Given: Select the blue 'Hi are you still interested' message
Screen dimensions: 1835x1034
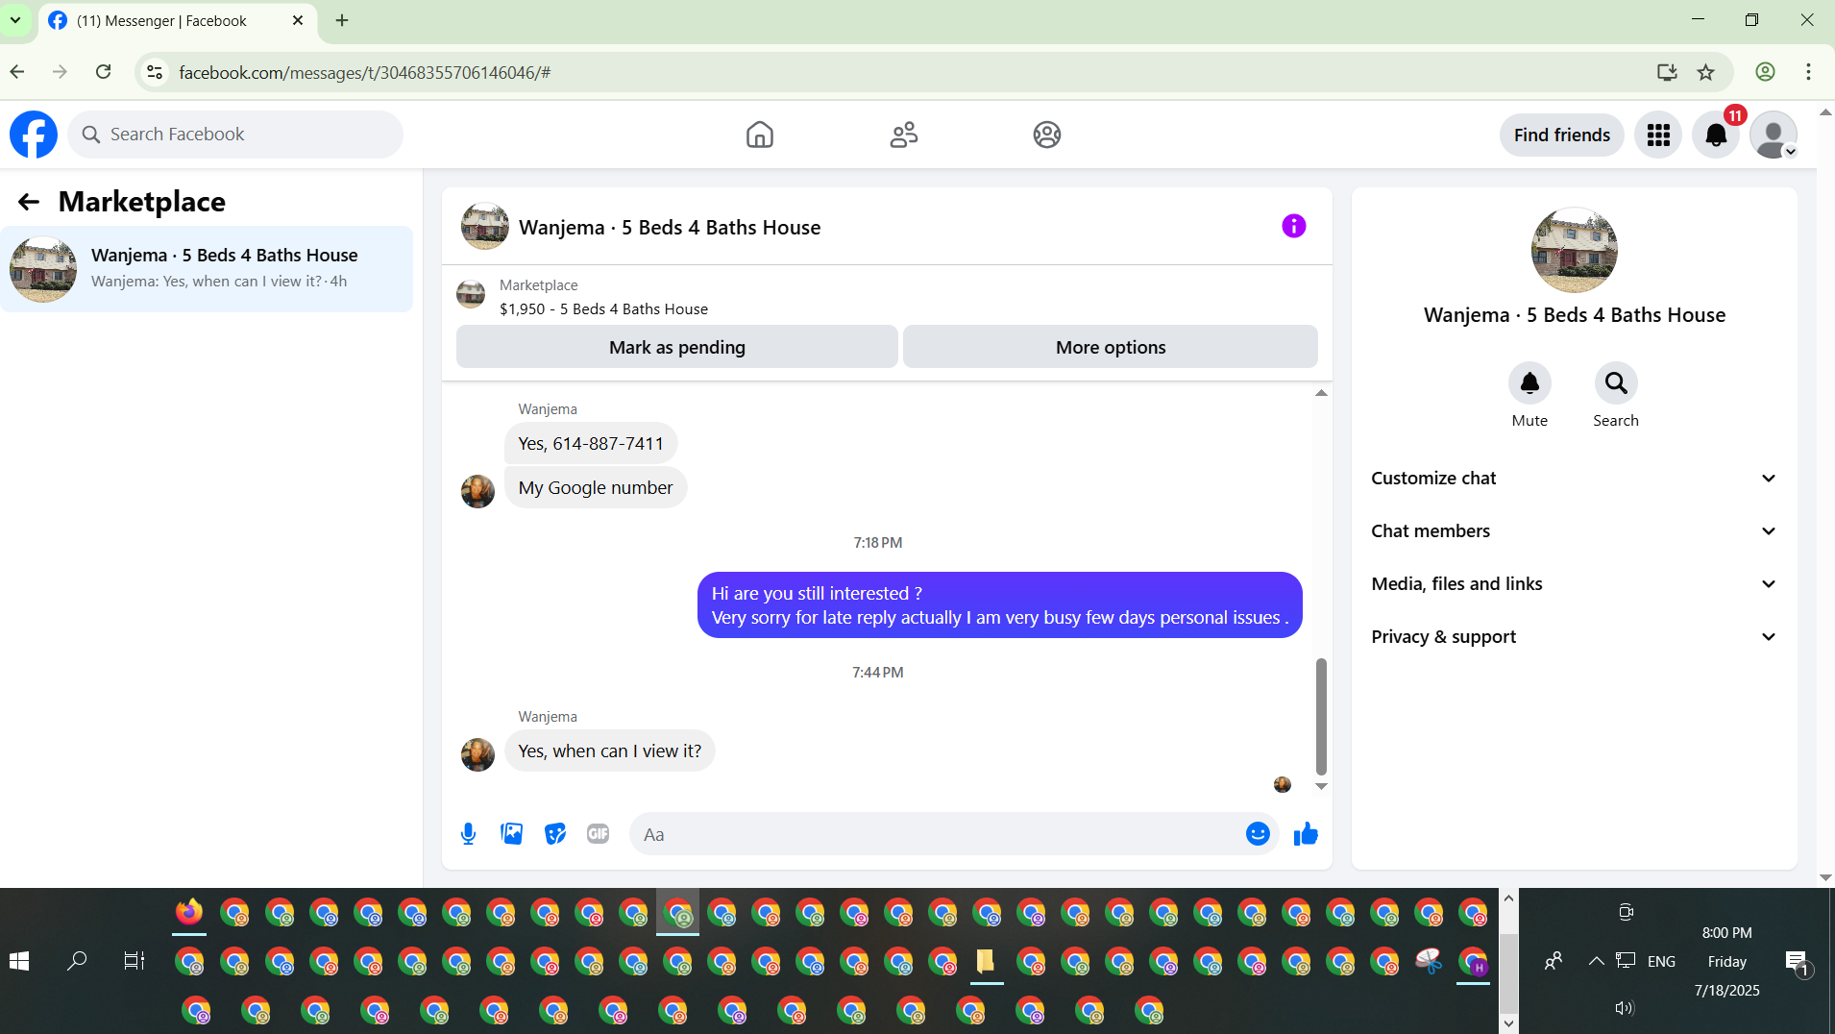Looking at the screenshot, I should [x=999, y=605].
